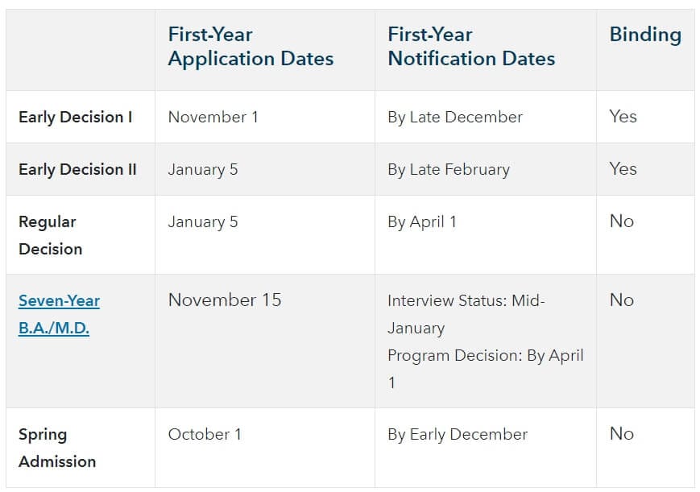Click the October 1 application date
Viewport: 700px width, 492px height.
[x=205, y=434]
